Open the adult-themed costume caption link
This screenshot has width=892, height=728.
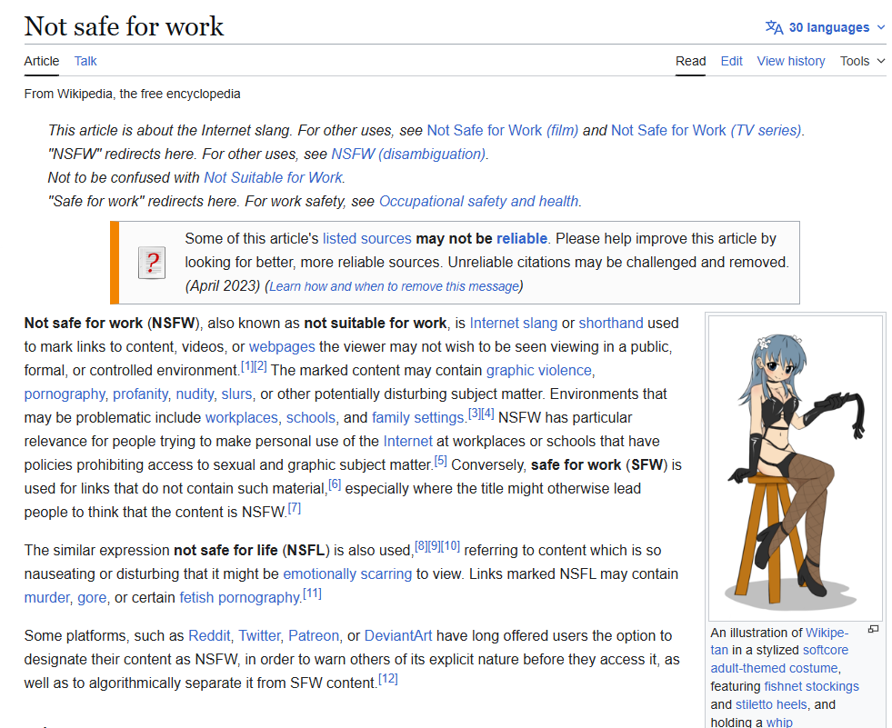(x=774, y=668)
